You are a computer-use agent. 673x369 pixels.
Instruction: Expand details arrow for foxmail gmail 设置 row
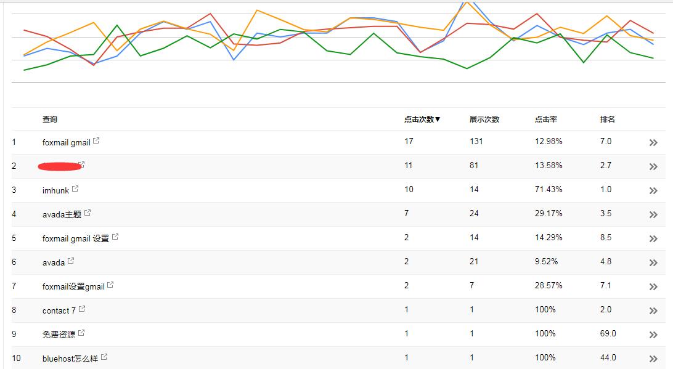[x=653, y=238]
